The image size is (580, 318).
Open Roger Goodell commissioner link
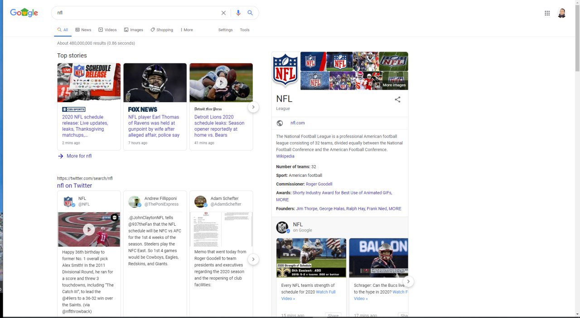point(319,184)
